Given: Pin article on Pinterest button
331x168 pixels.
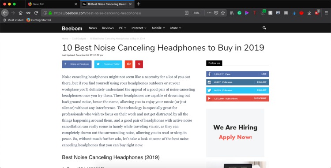Looking at the screenshot, I should coord(139,64).
